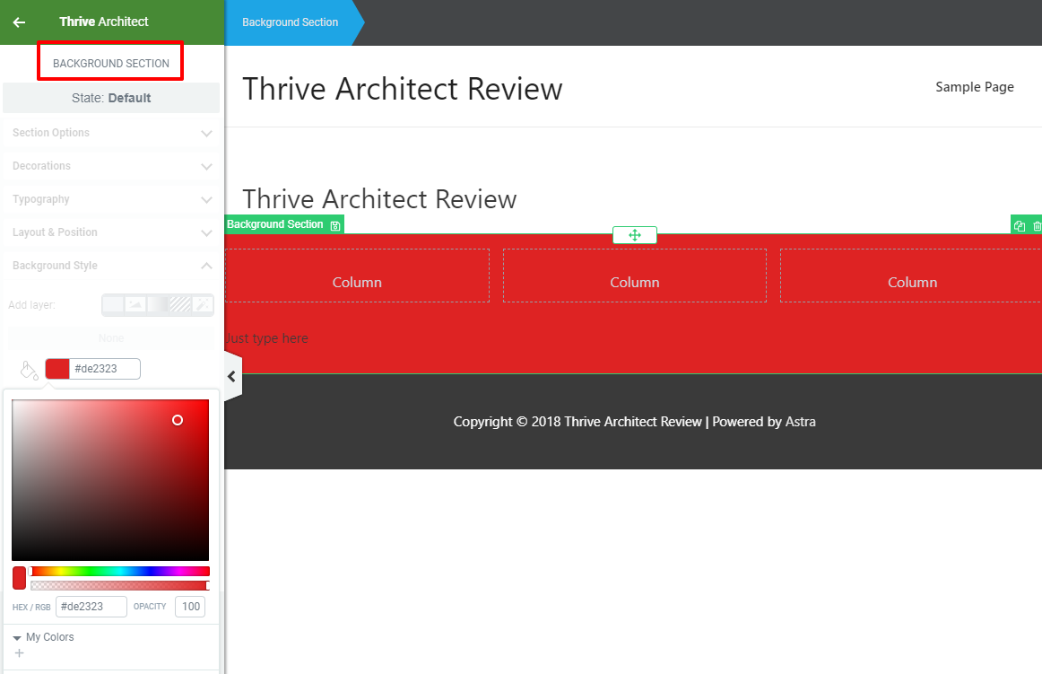
Task: Expand the Layout & Position panel
Action: coord(111,232)
